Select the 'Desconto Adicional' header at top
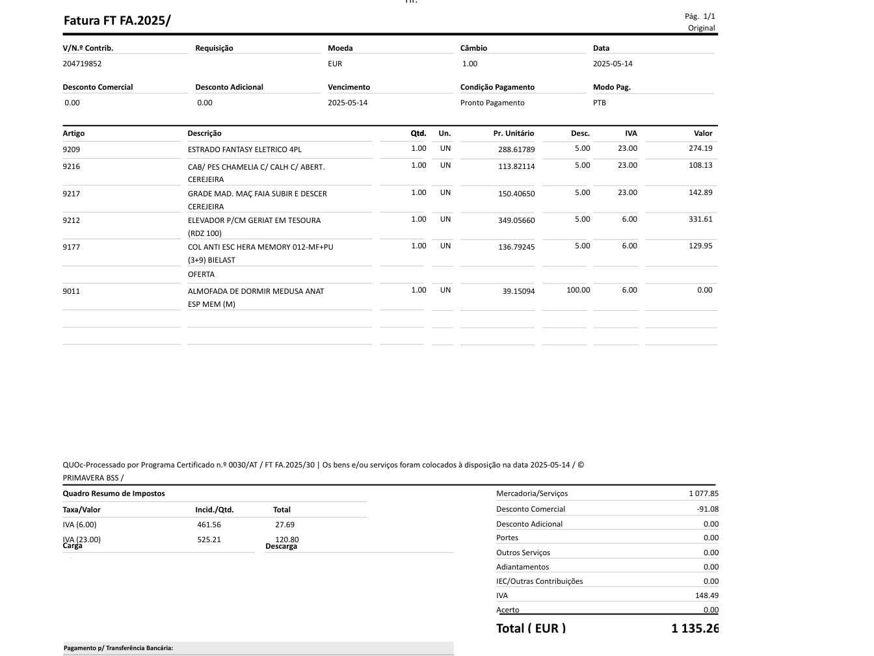This screenshot has width=874, height=656. pyautogui.click(x=229, y=87)
